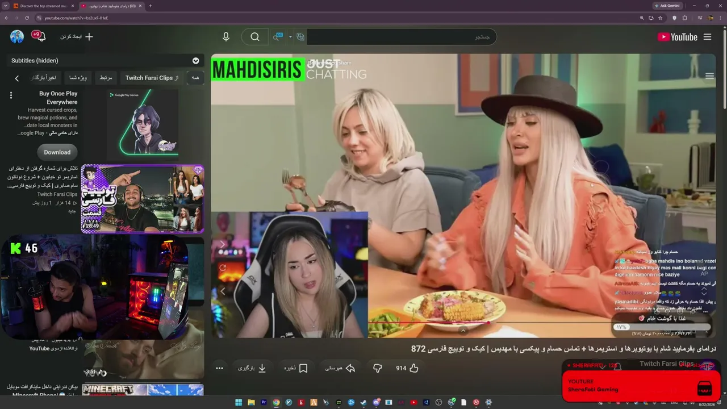Open YouTube notifications bell
Screen dimensions: 727x409
coord(40,37)
